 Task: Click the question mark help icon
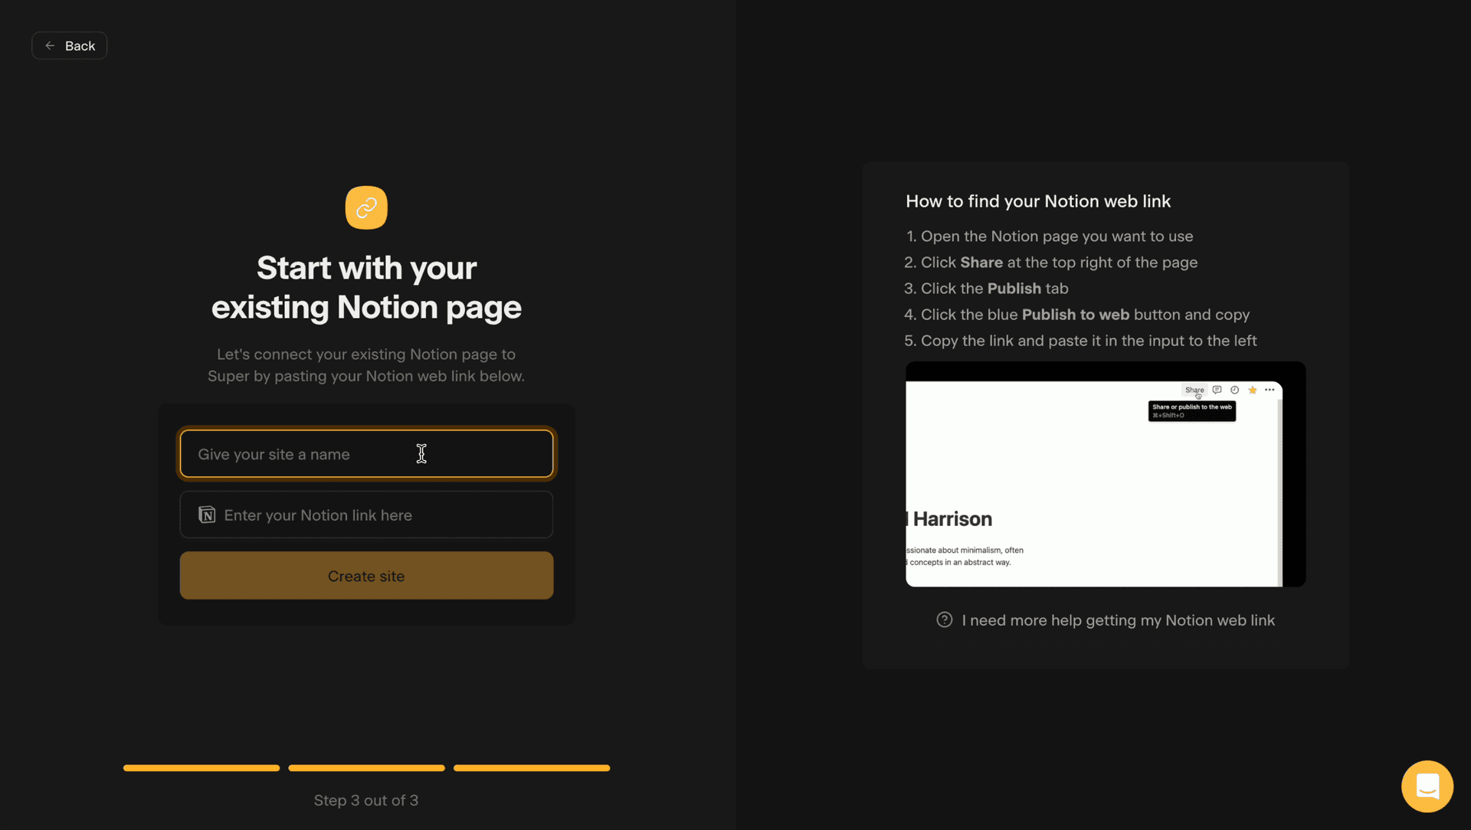click(944, 620)
